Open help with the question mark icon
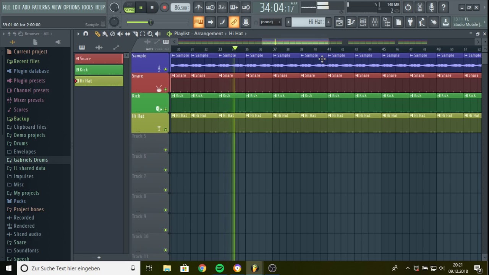489x275 pixels. click(x=444, y=7)
